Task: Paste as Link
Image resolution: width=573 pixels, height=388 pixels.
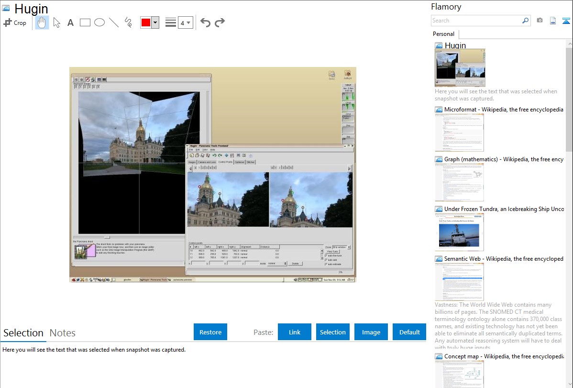Action: pos(295,332)
